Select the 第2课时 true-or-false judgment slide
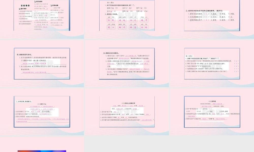 point(212,64)
